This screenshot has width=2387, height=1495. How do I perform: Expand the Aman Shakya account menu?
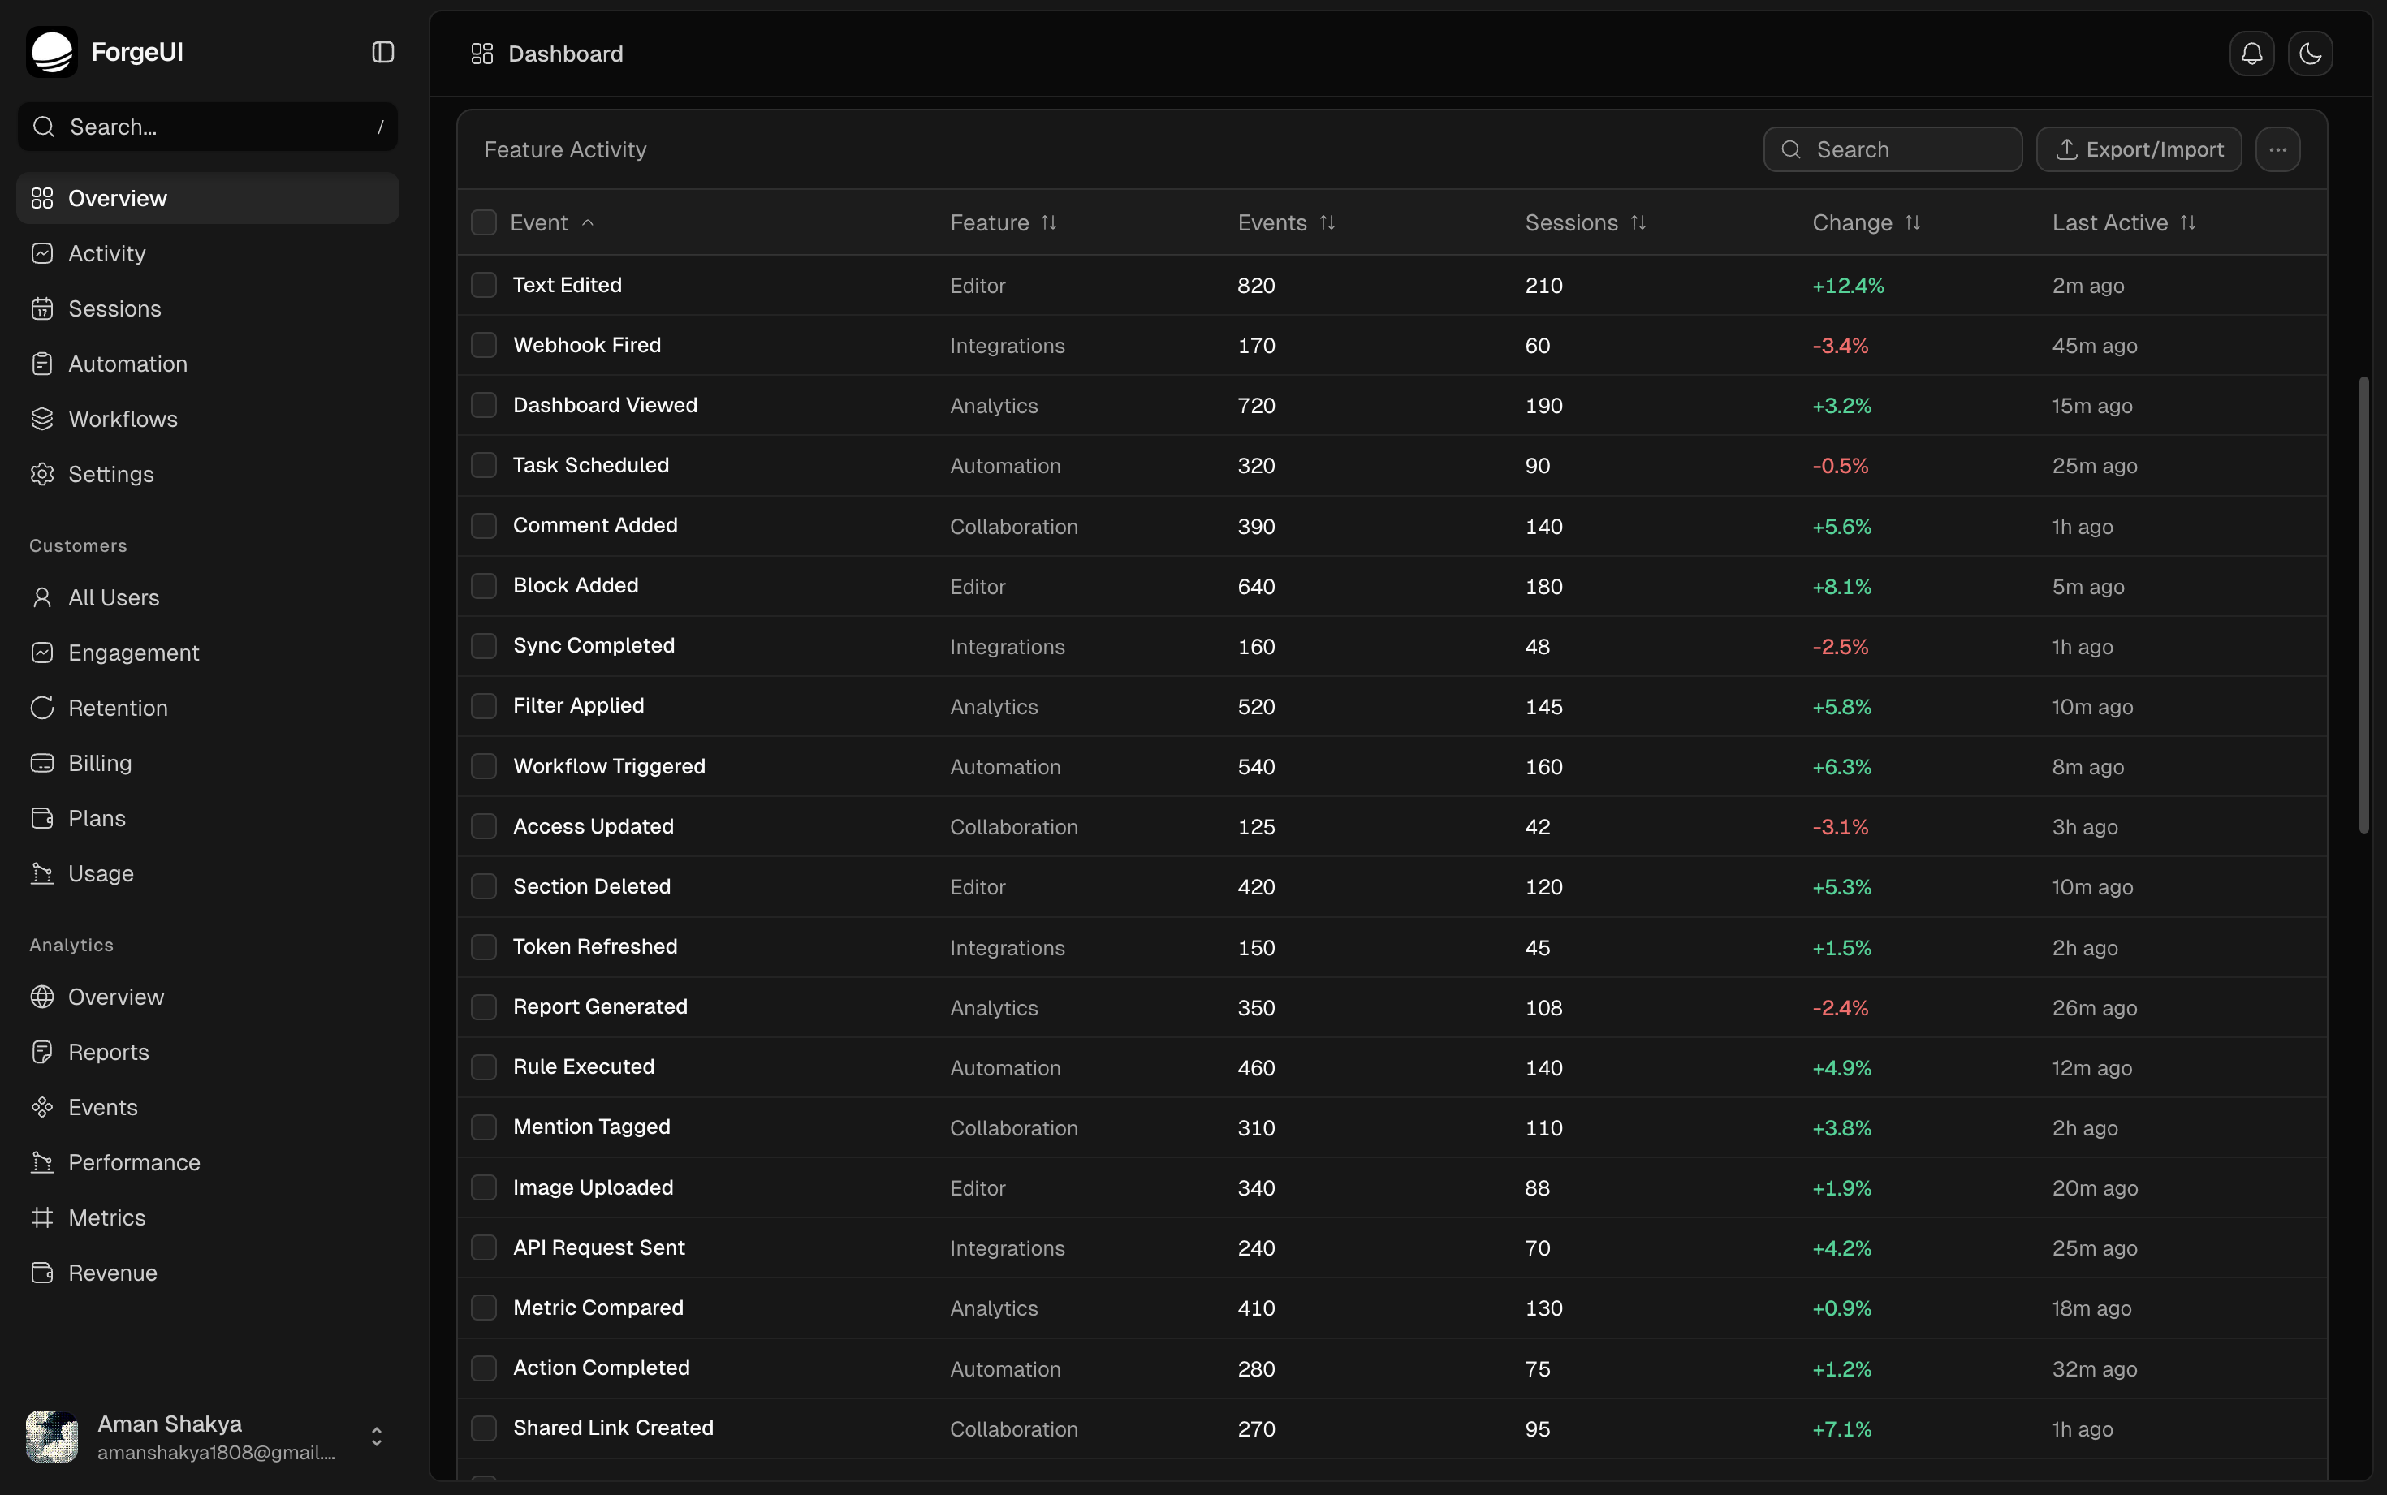[376, 1436]
